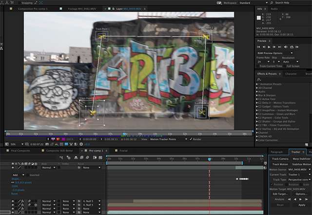312x215 pixels.
Task: Analyze forward in Tracker panel
Action: click(300, 199)
